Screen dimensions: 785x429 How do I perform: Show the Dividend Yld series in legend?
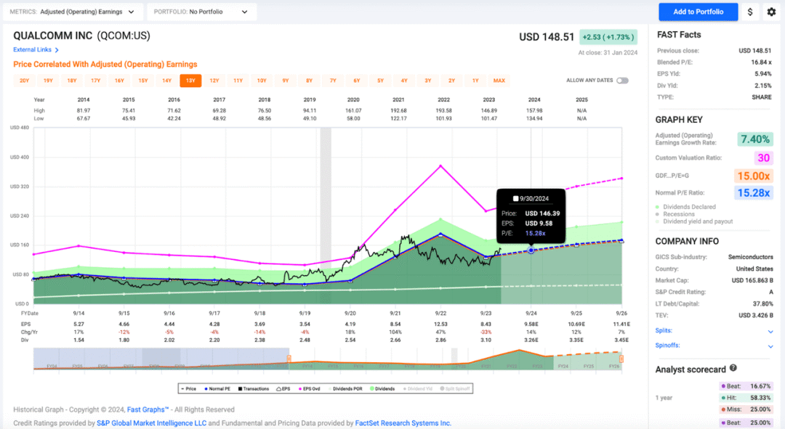tap(421, 389)
